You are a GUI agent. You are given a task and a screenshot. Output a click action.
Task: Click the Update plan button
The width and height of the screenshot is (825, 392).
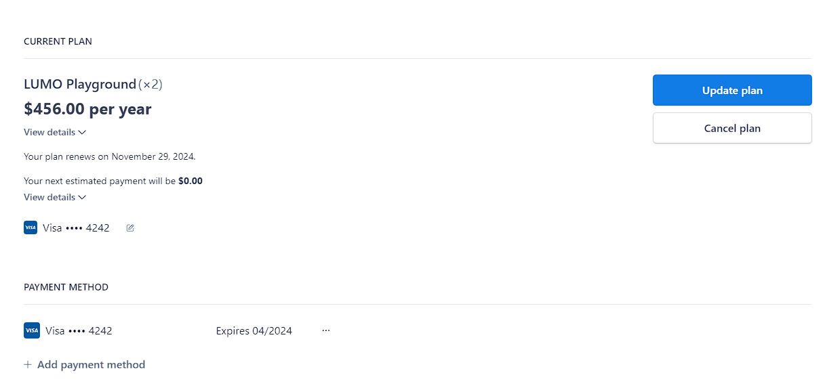(732, 90)
